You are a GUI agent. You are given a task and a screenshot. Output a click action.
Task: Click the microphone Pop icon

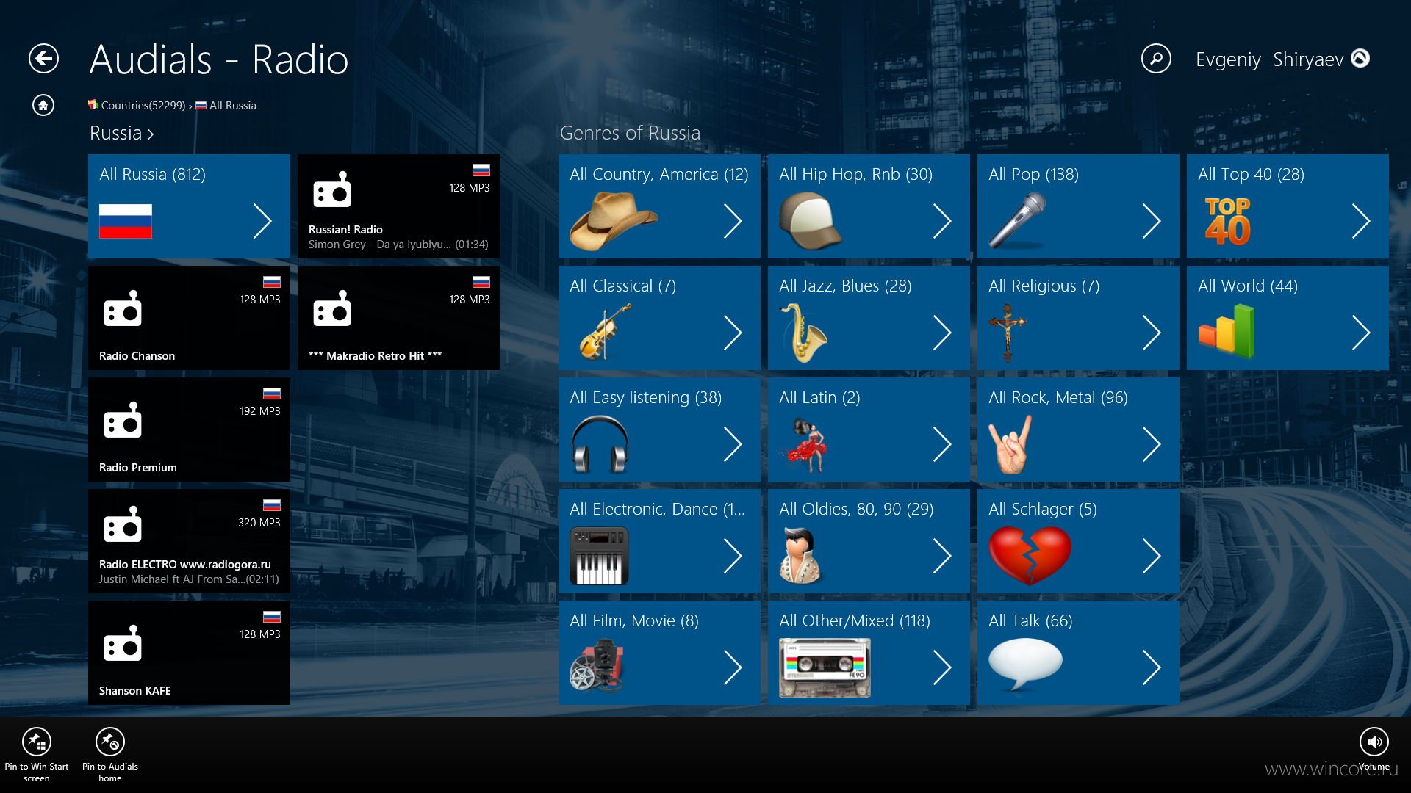click(x=1017, y=220)
